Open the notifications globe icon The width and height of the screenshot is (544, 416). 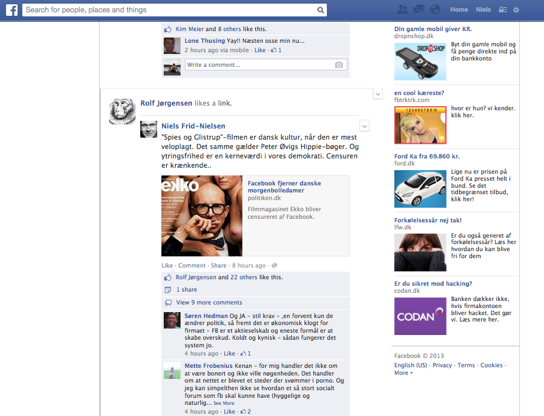pyautogui.click(x=435, y=9)
